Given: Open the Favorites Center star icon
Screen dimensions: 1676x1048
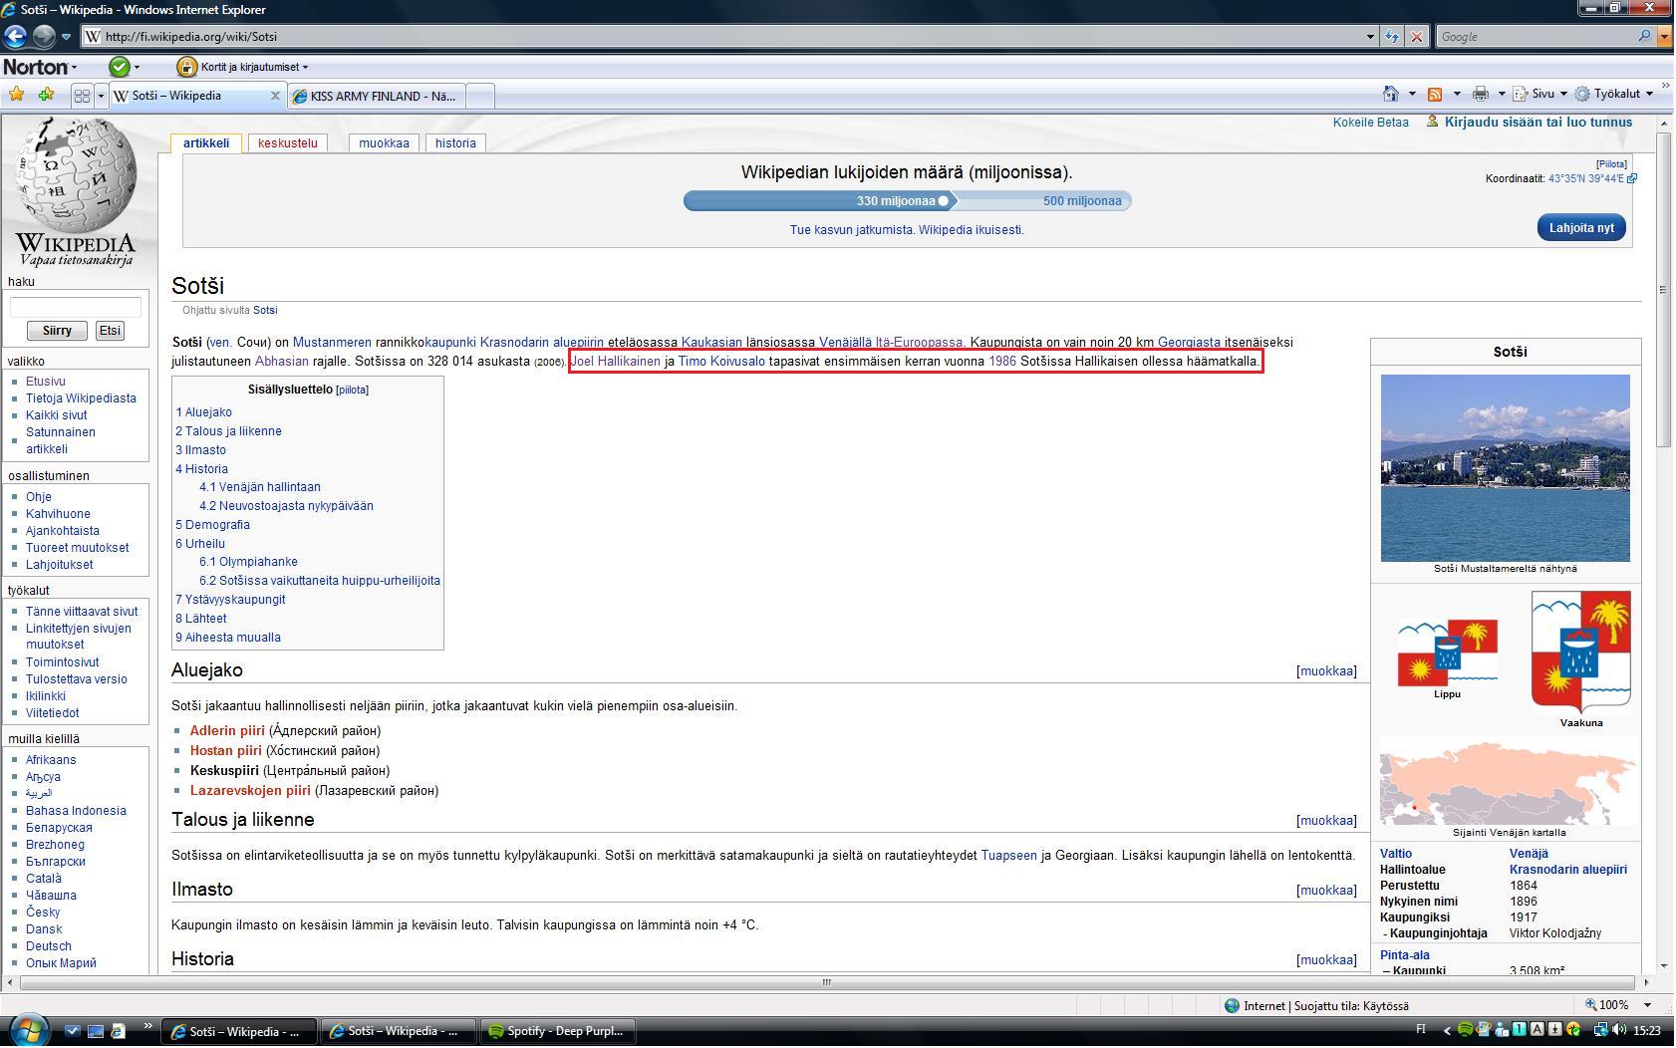Looking at the screenshot, I should tap(16, 96).
